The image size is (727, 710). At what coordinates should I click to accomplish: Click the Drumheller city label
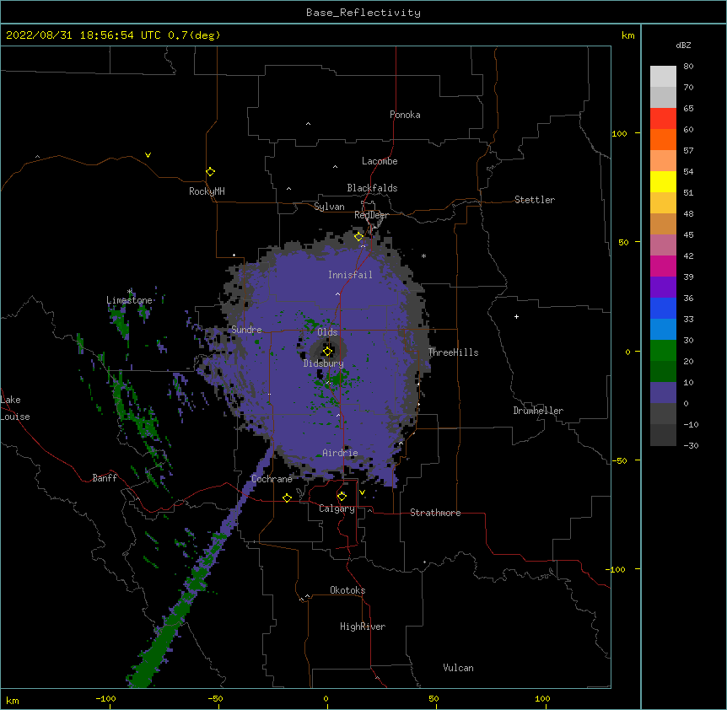click(538, 411)
